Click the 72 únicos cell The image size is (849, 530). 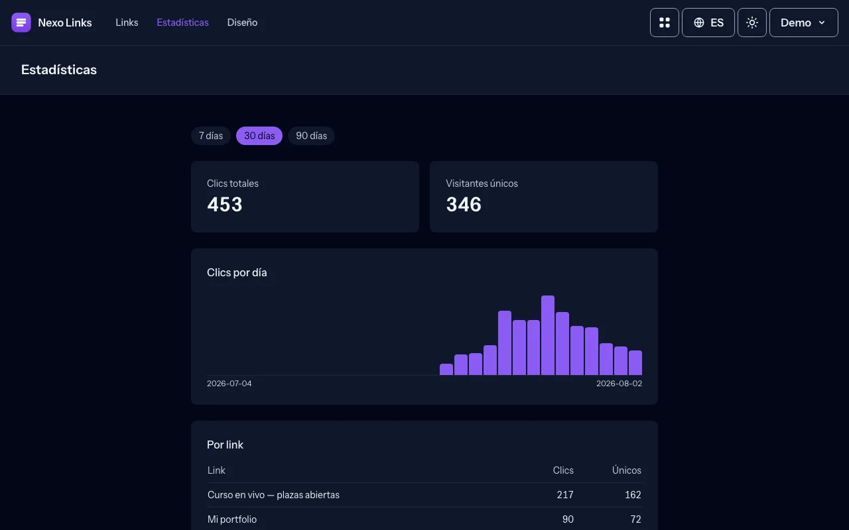[x=635, y=519]
